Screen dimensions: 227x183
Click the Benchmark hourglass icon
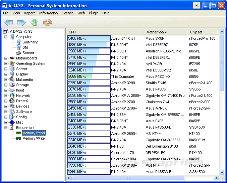click(12, 128)
